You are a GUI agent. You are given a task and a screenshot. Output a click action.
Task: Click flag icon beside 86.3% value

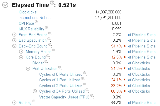click(125, 91)
